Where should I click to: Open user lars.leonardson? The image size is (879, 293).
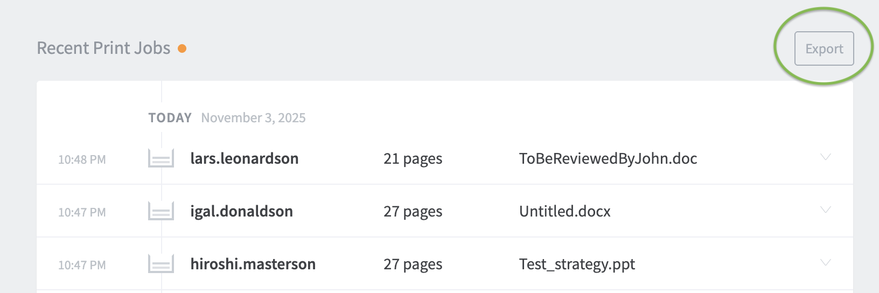[244, 158]
